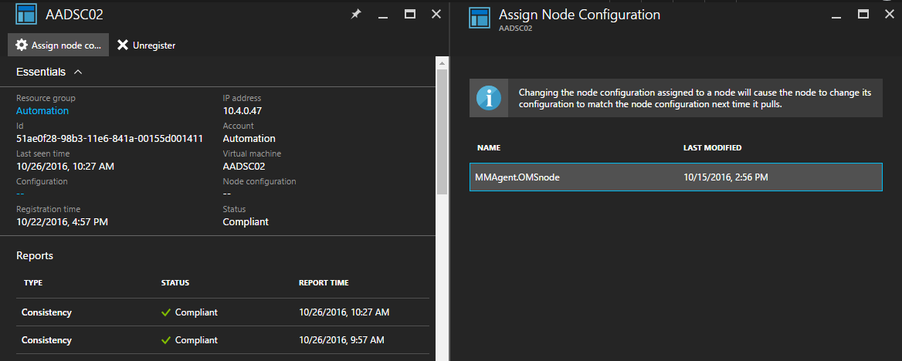Image resolution: width=902 pixels, height=361 pixels.
Task: Click the 10/15/2016, 2:56 PM last modified cell
Action: point(725,177)
